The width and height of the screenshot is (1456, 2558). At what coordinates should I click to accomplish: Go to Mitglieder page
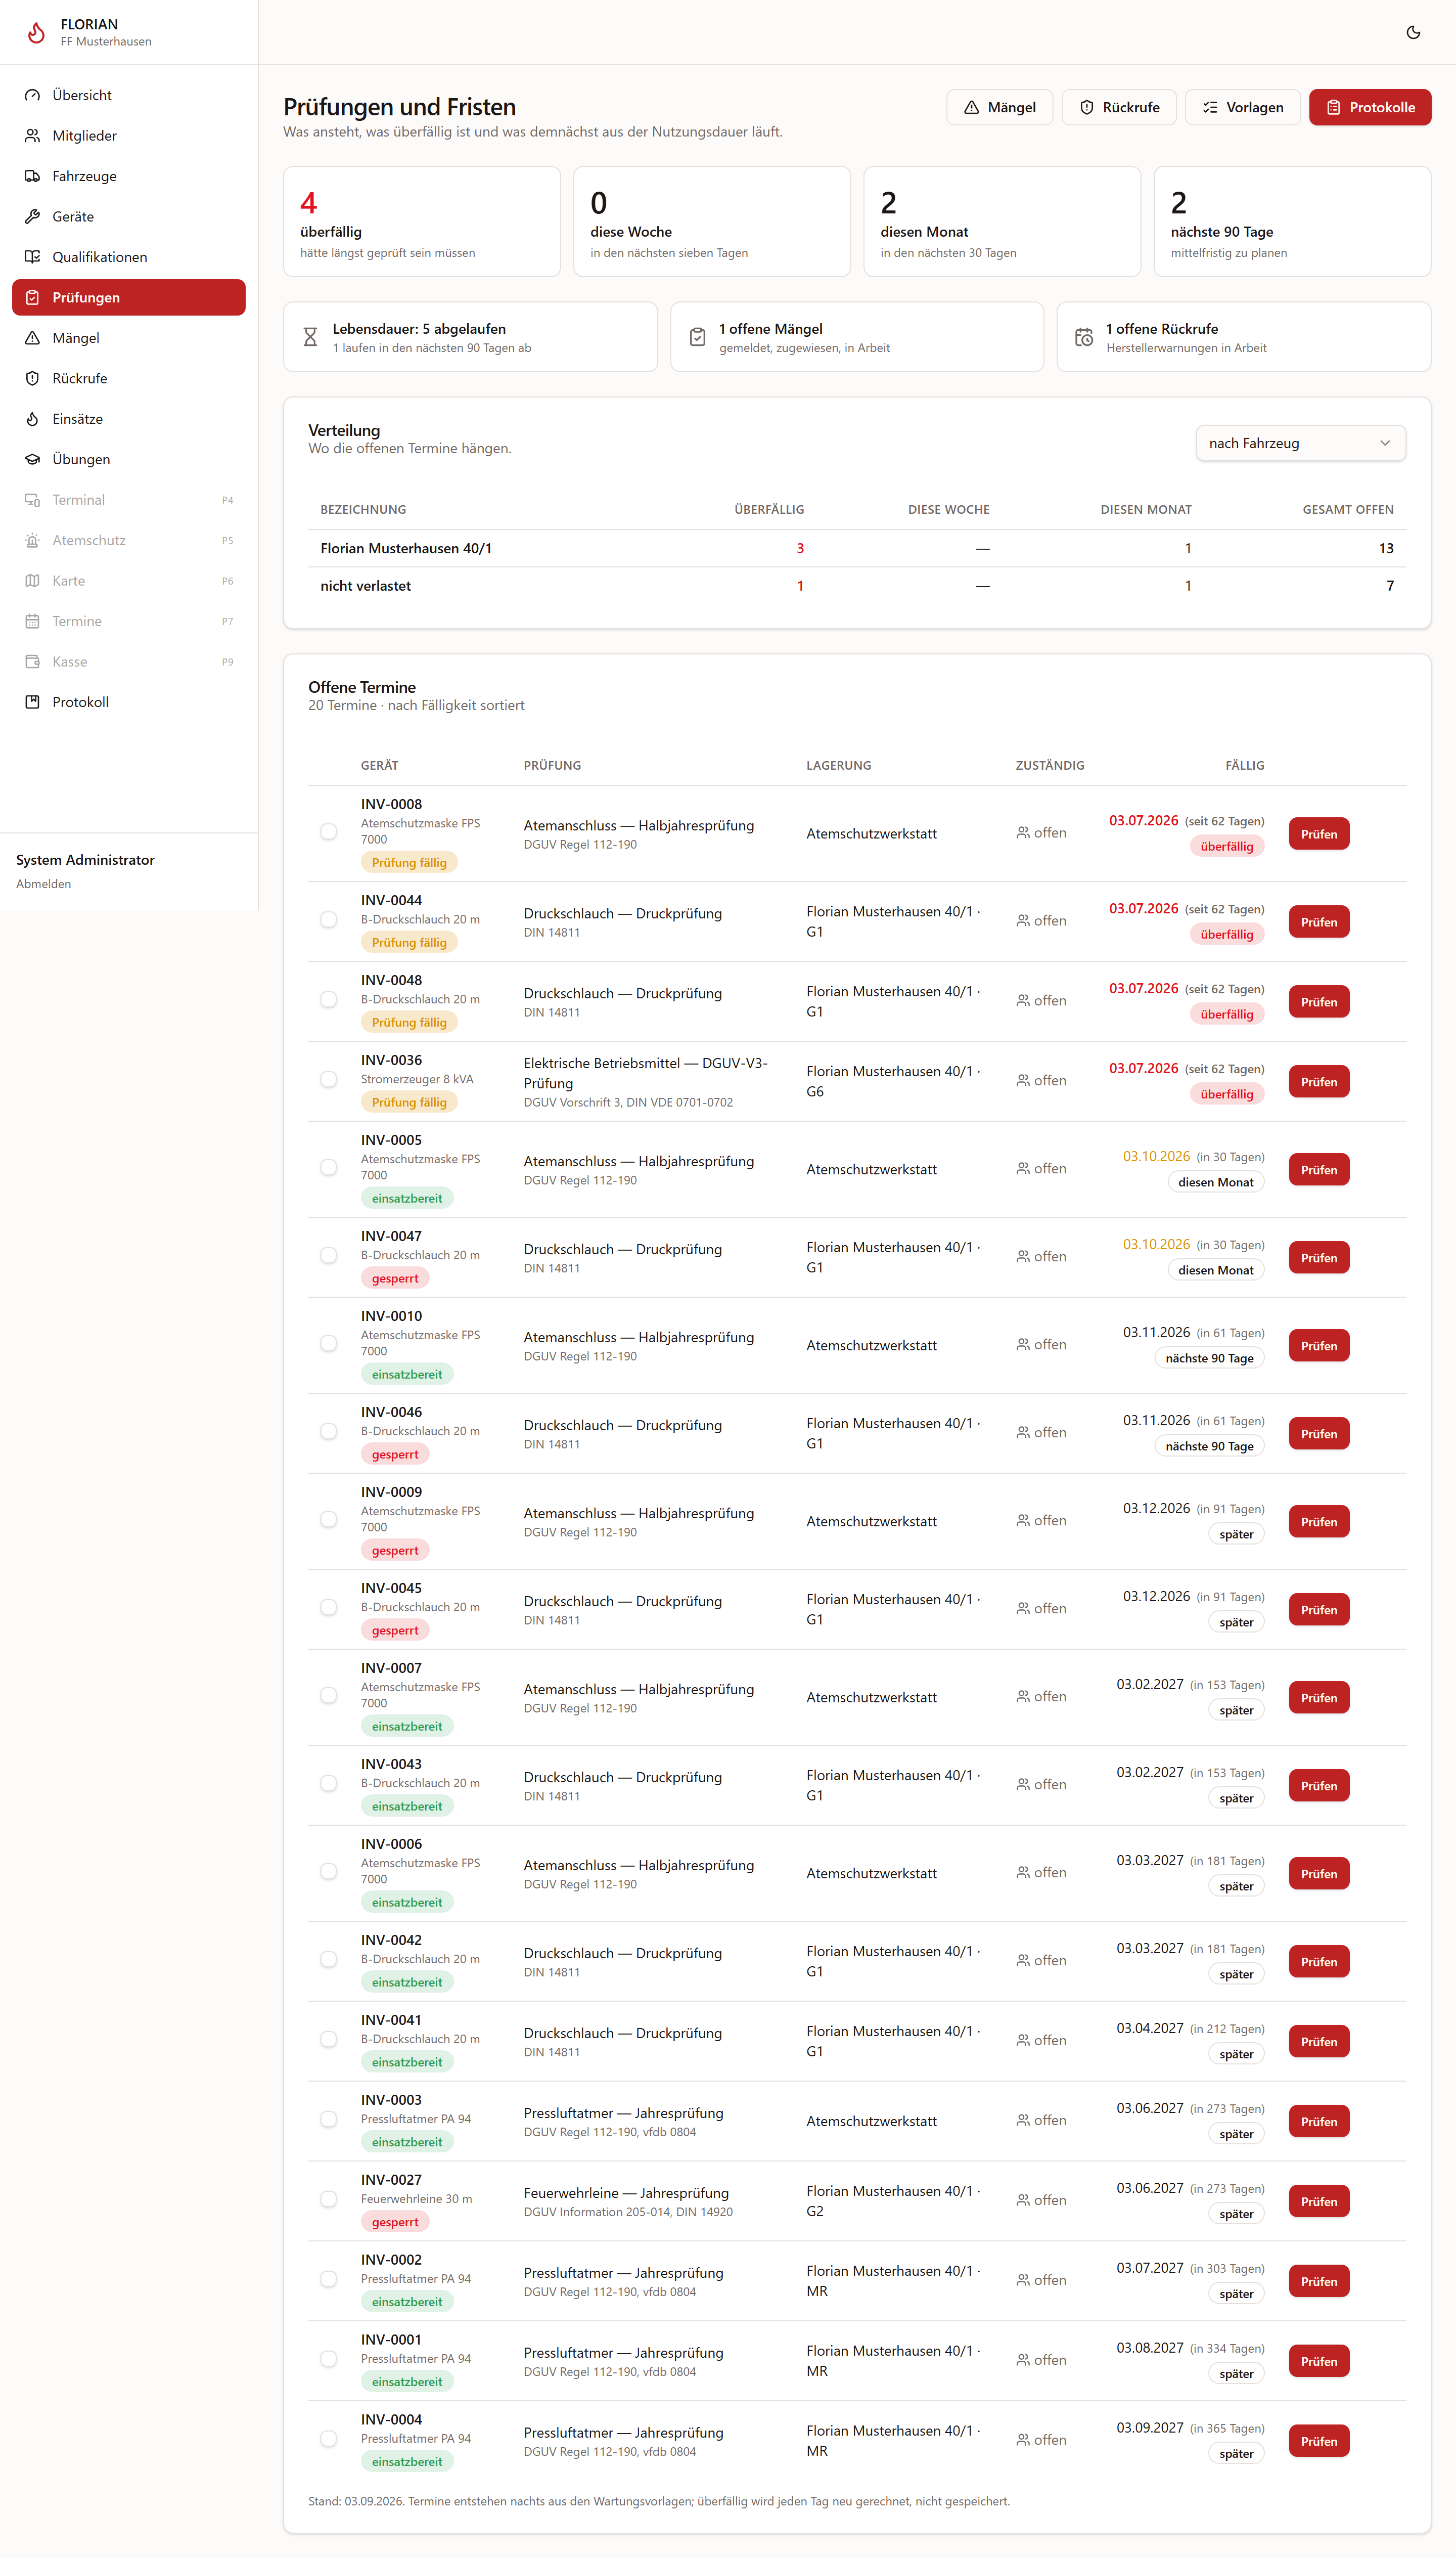(x=129, y=135)
